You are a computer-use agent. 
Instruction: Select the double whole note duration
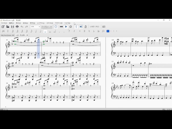[50, 32]
